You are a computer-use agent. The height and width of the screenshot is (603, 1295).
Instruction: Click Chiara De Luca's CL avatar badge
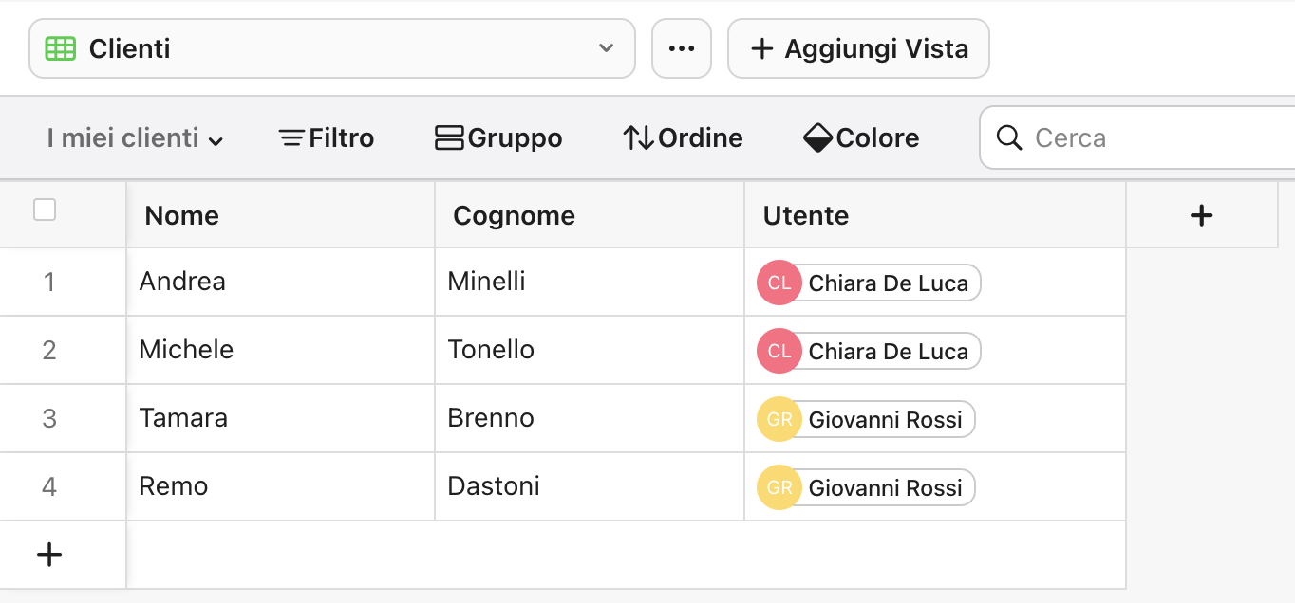pyautogui.click(x=779, y=283)
